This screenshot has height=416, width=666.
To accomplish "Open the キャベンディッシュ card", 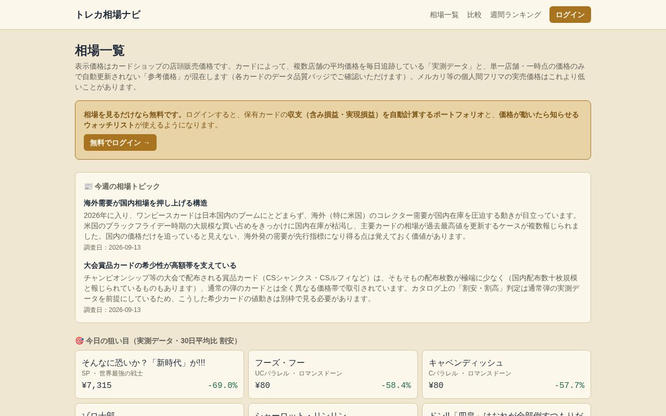I will tap(506, 374).
